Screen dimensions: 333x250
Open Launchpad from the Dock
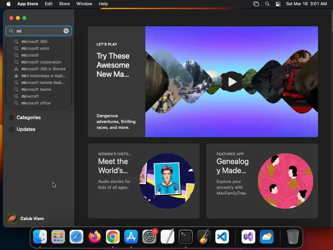[58, 237]
